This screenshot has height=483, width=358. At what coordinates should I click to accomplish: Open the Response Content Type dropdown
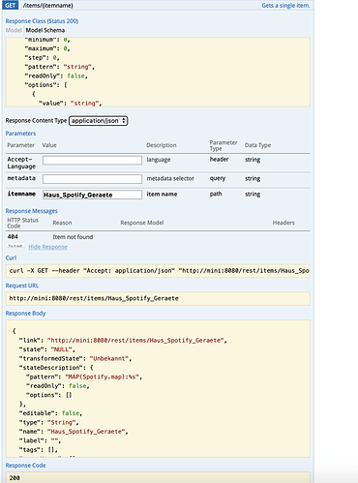point(99,121)
